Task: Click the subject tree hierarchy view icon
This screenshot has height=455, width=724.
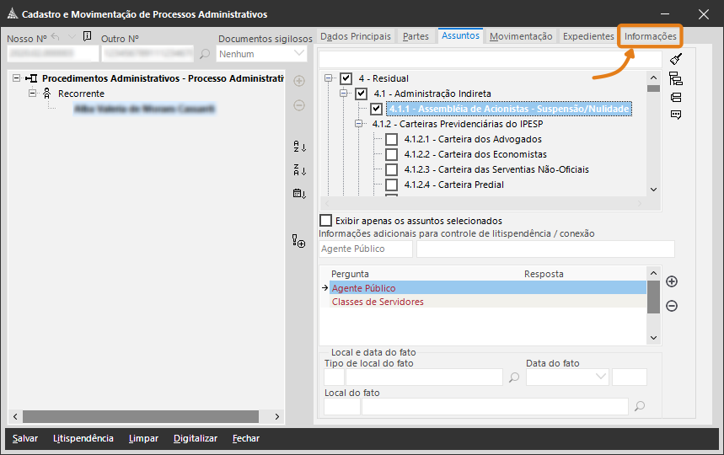Action: (676, 78)
